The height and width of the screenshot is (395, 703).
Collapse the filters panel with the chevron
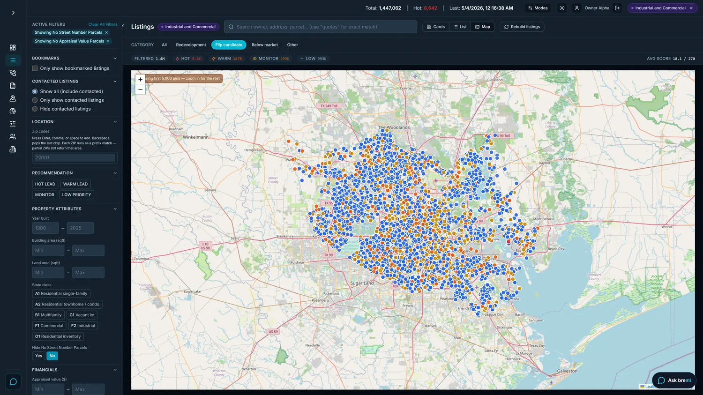[123, 26]
